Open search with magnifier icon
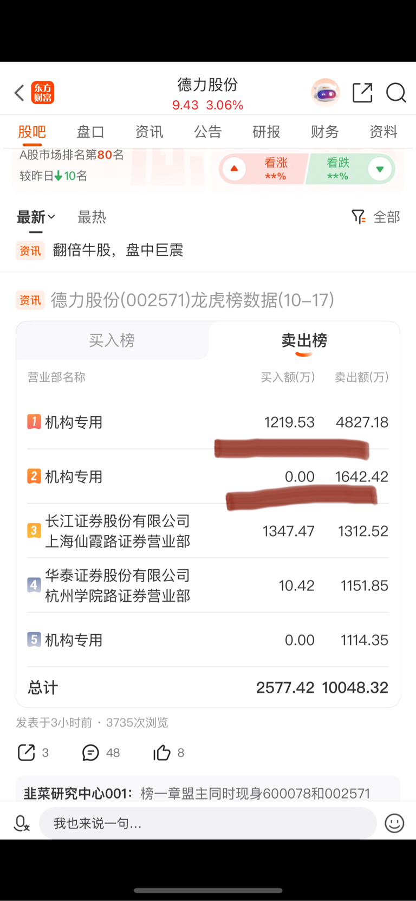Image resolution: width=416 pixels, height=901 pixels. [396, 93]
